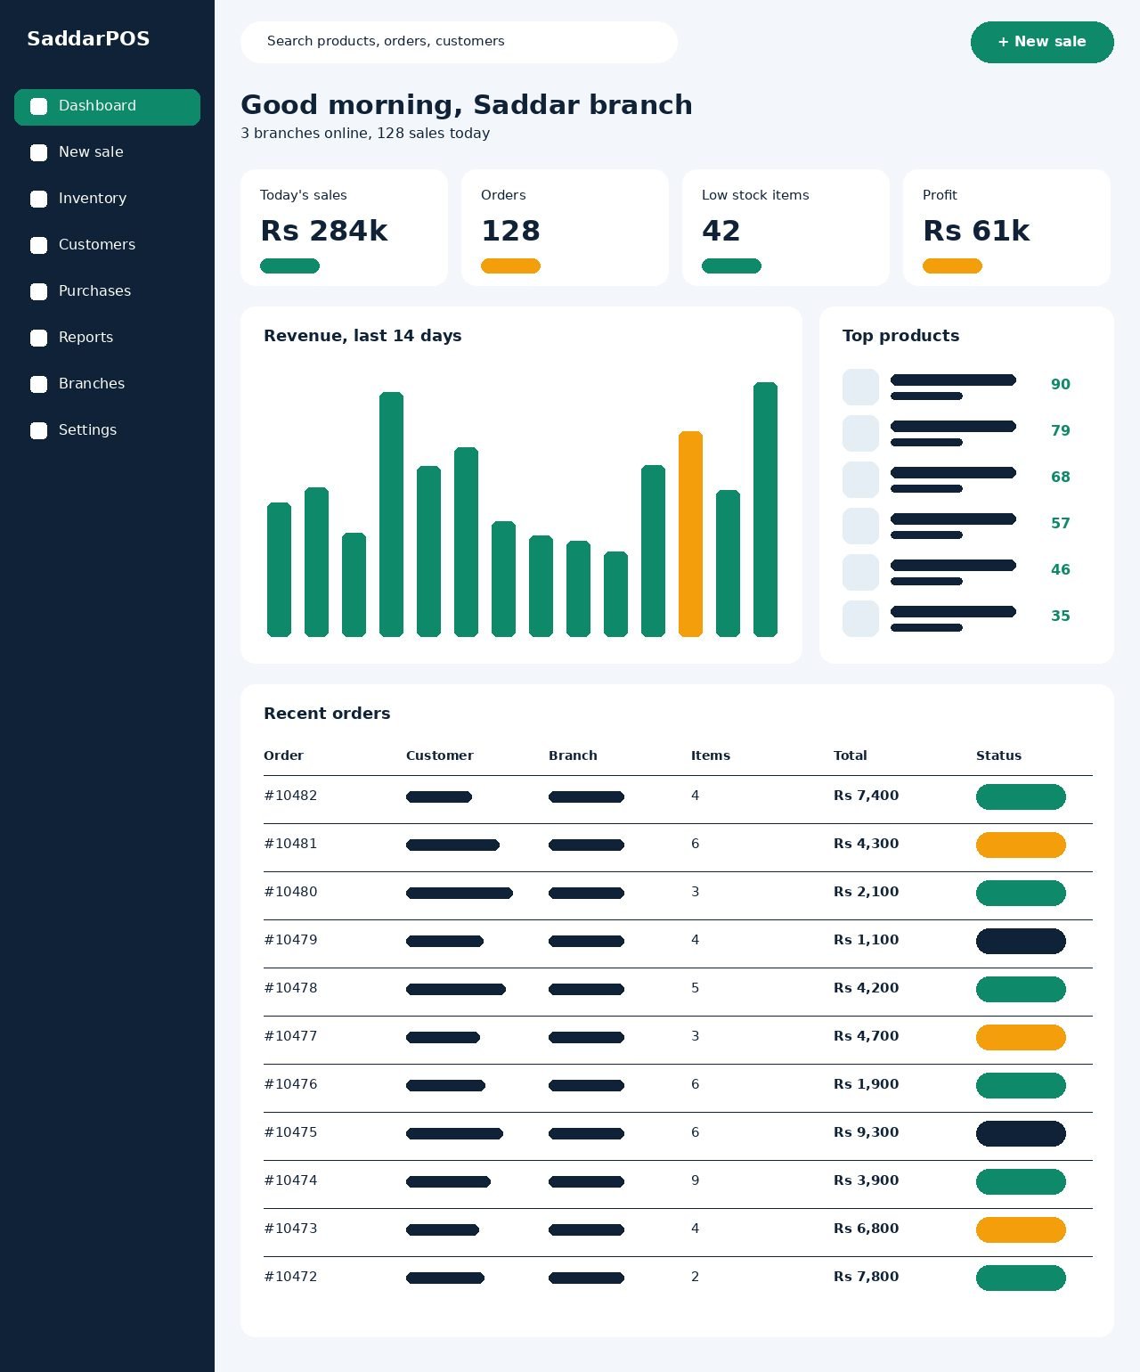Open the Settings menu label
Viewport: 1140px width, 1372px height.
point(87,430)
